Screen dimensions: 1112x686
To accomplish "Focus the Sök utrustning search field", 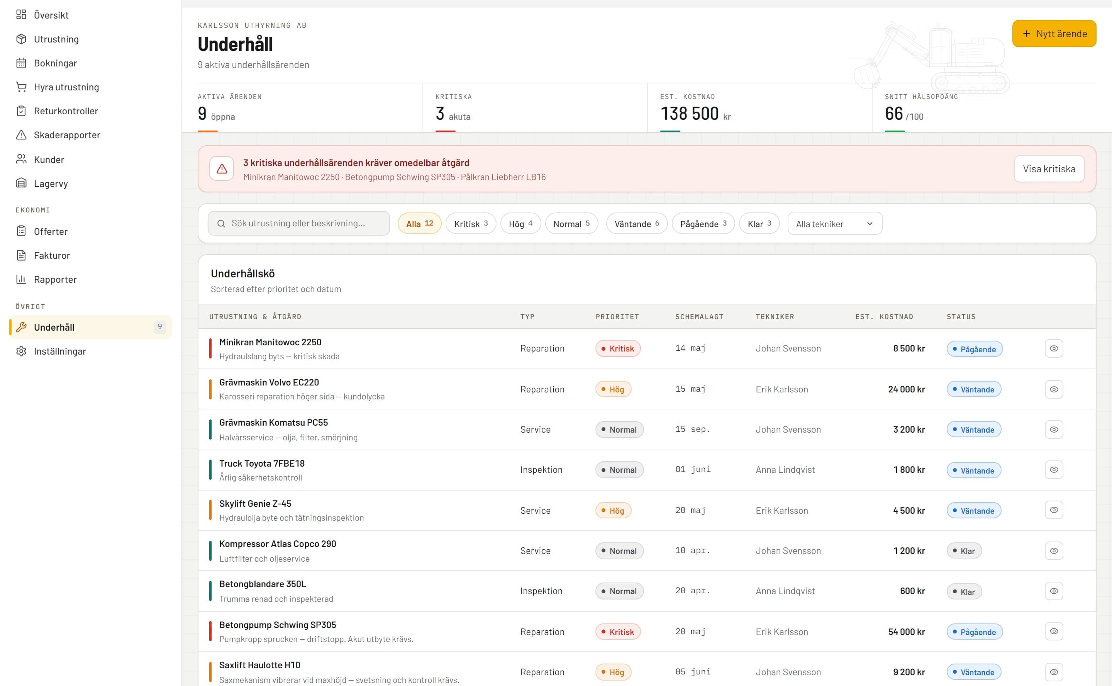I will click(x=298, y=224).
